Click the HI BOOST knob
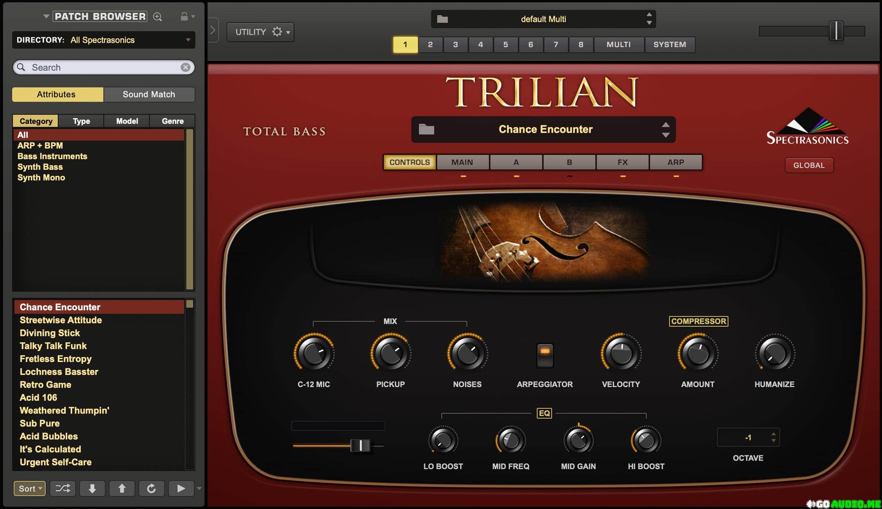The width and height of the screenshot is (882, 509). 646,440
